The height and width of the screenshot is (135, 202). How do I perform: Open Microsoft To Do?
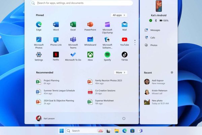click(x=73, y=56)
